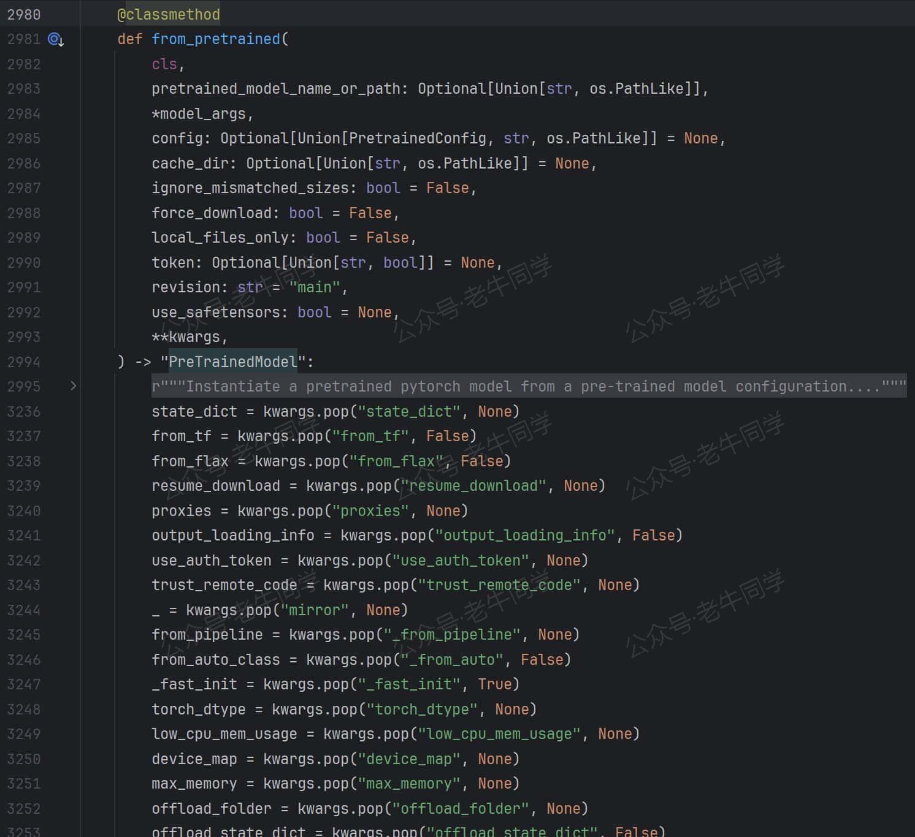Expand the folded docstring chevron at line 2995

pos(73,386)
